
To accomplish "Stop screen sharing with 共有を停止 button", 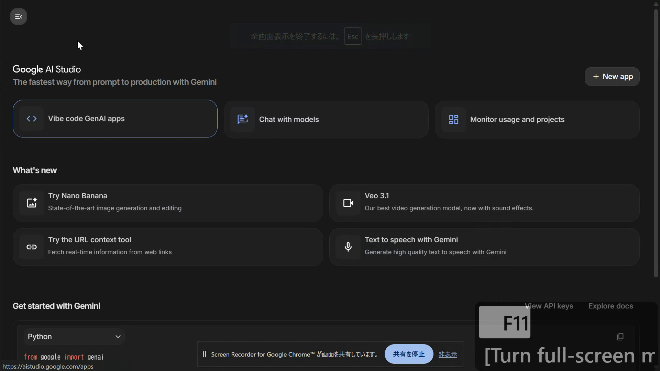I will pyautogui.click(x=409, y=354).
